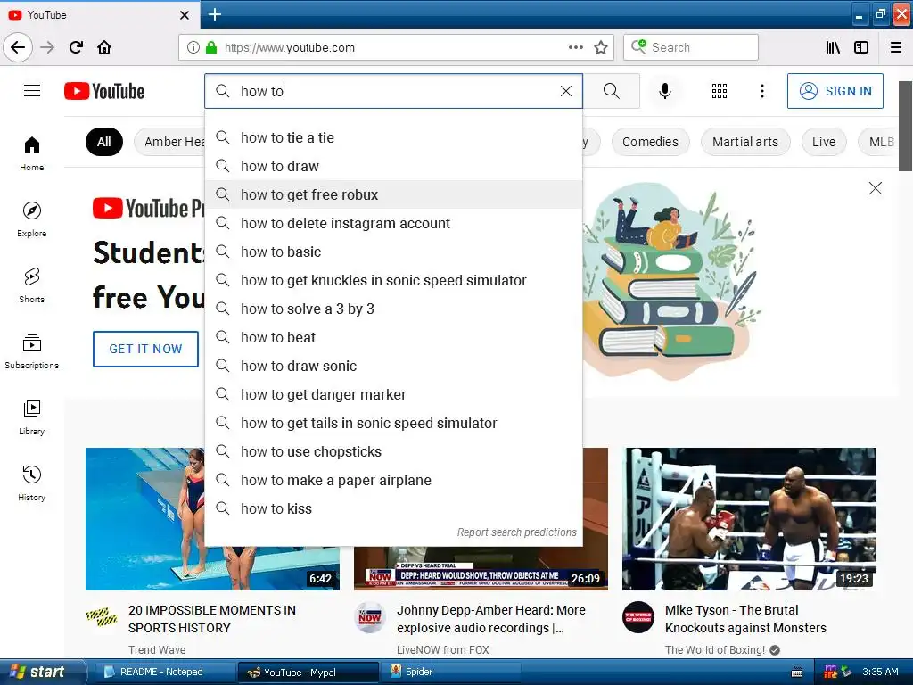Image resolution: width=913 pixels, height=685 pixels.
Task: Open History in the sidebar
Action: (x=31, y=483)
